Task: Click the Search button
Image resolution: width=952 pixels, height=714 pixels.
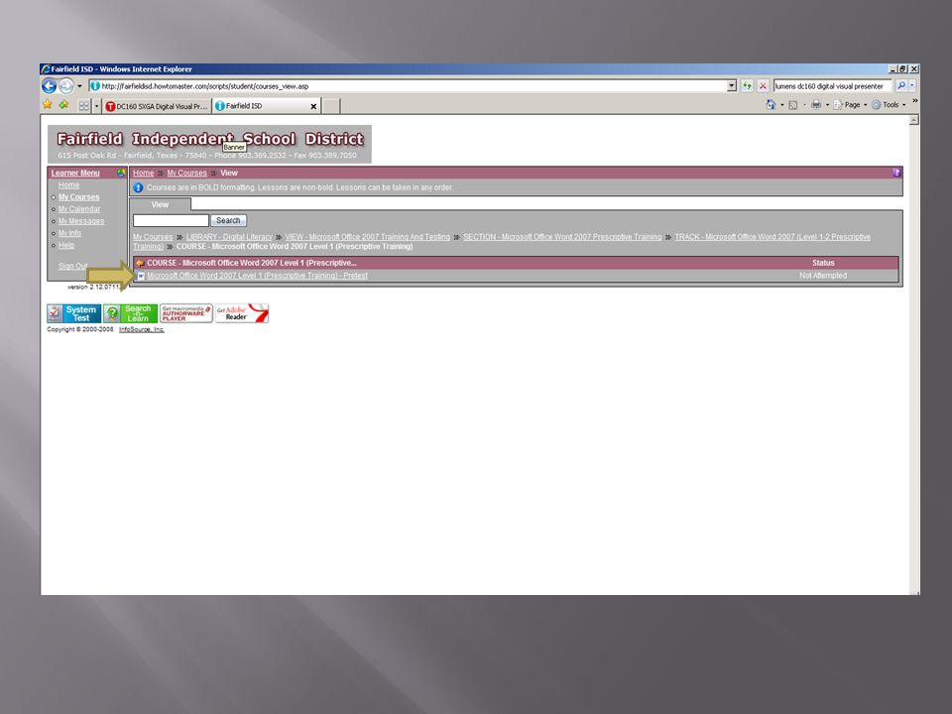Action: (228, 220)
